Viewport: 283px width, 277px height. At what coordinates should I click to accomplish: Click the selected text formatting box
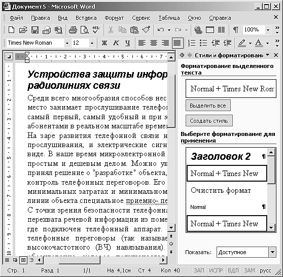coord(231,88)
